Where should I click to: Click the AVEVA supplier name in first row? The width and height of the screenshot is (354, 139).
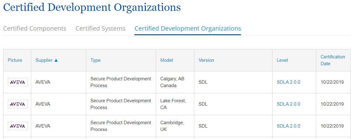point(43,82)
